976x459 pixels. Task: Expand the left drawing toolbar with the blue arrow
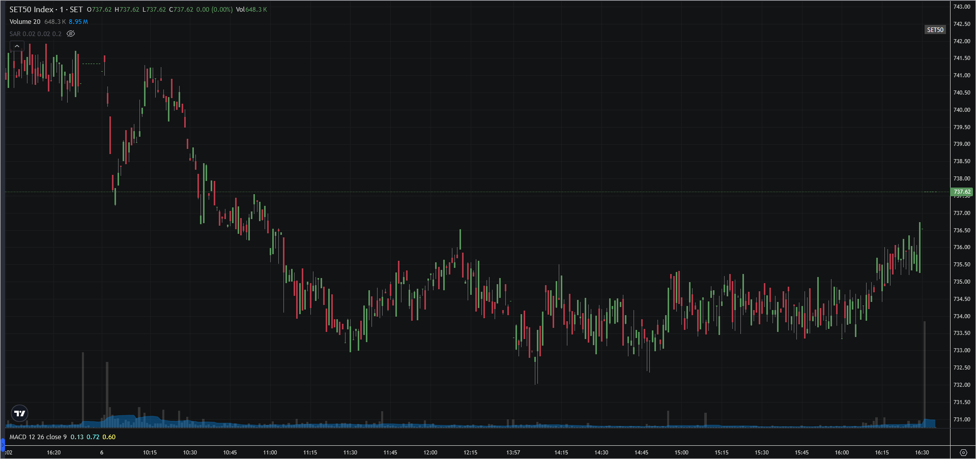pyautogui.click(x=2, y=445)
